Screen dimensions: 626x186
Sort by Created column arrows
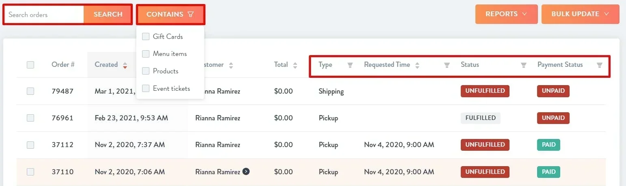pyautogui.click(x=125, y=65)
